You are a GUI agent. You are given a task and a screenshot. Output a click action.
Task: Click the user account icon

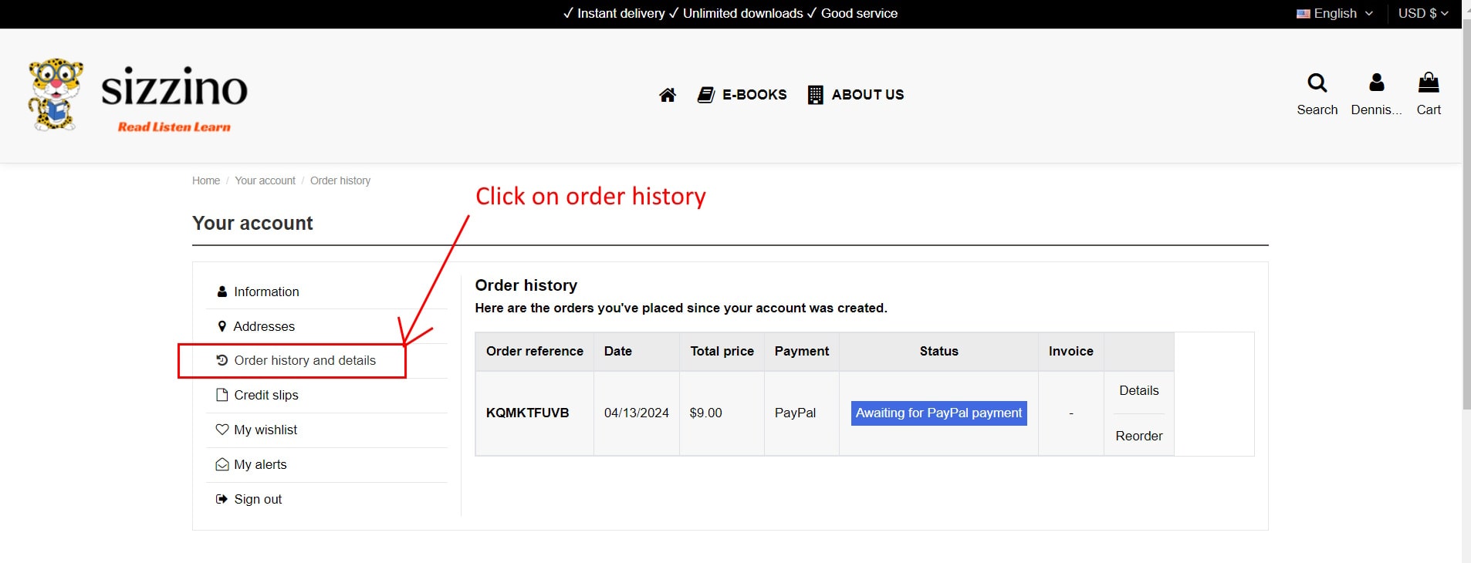click(x=1376, y=83)
